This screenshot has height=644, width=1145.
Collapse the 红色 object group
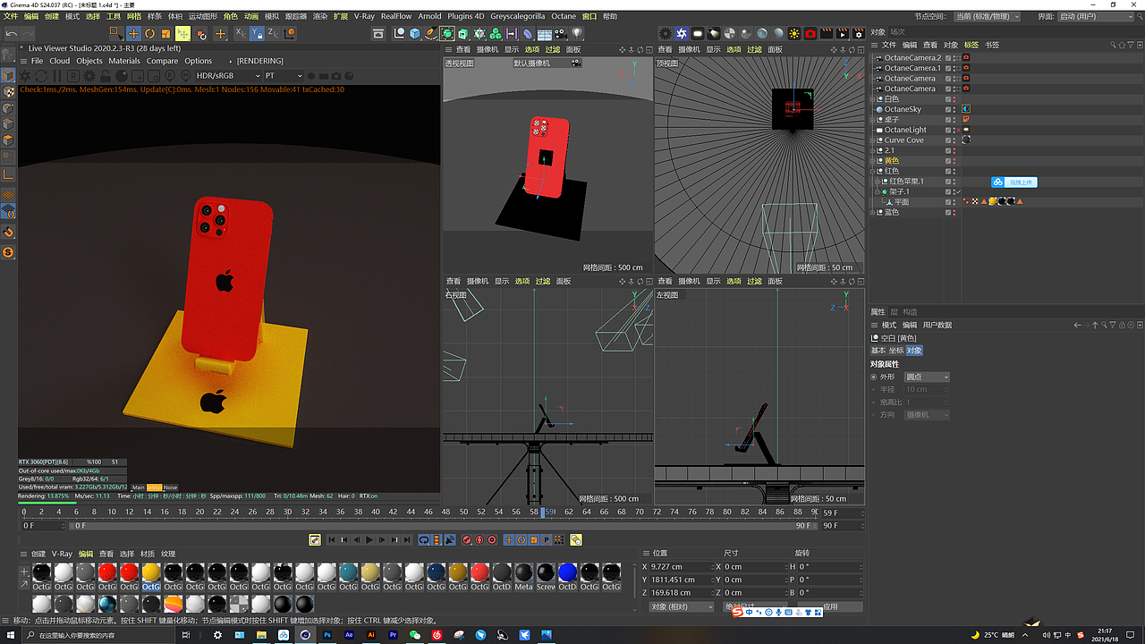tap(873, 171)
